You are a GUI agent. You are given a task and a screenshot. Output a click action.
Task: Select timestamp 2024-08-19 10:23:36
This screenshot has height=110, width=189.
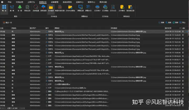(173, 42)
